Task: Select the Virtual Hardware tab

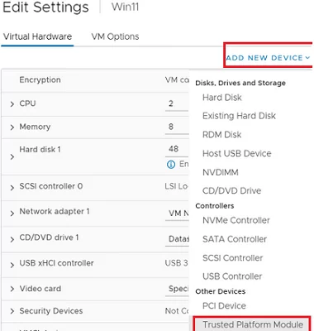Action: pyautogui.click(x=37, y=36)
